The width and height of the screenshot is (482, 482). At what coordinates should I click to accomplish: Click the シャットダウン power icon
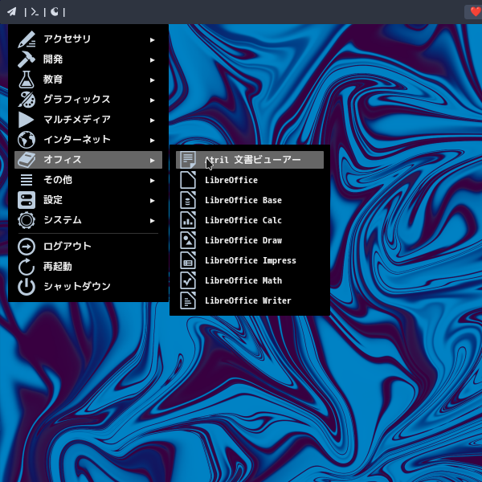[27, 287]
